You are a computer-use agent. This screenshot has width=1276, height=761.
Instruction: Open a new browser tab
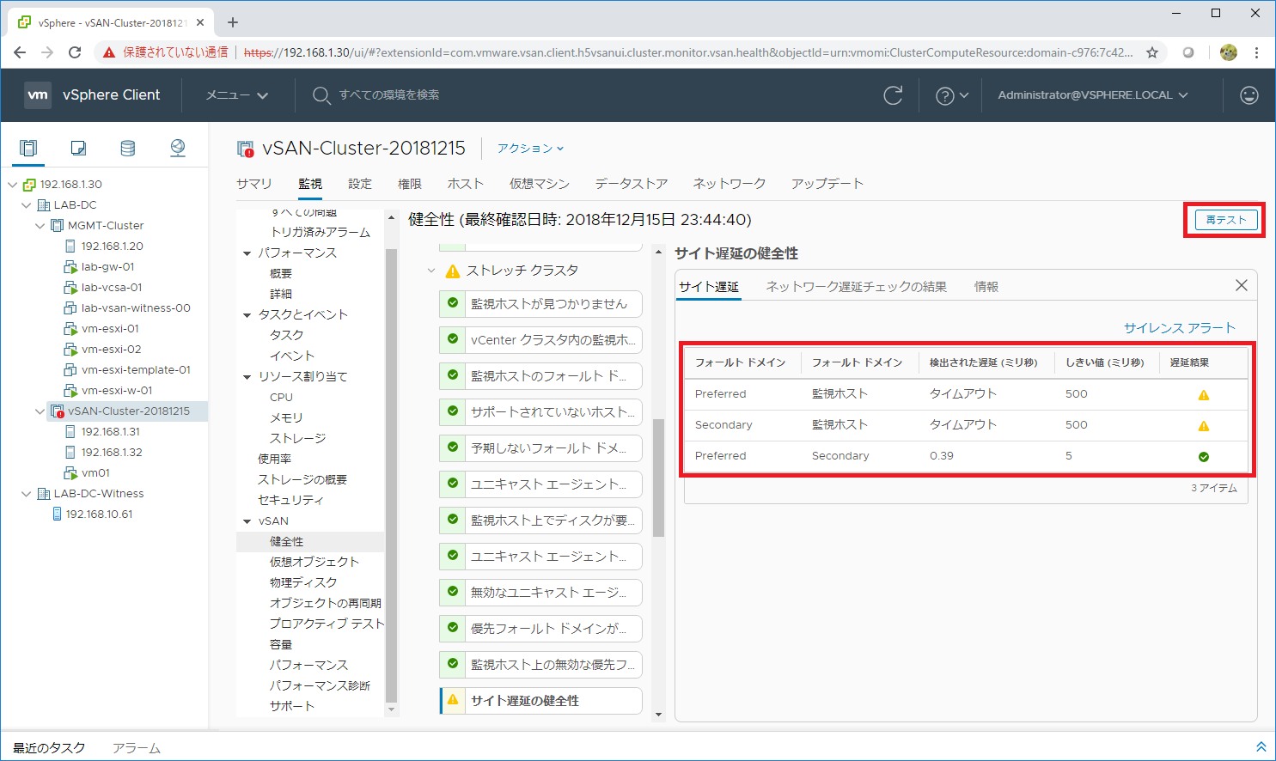tap(233, 22)
